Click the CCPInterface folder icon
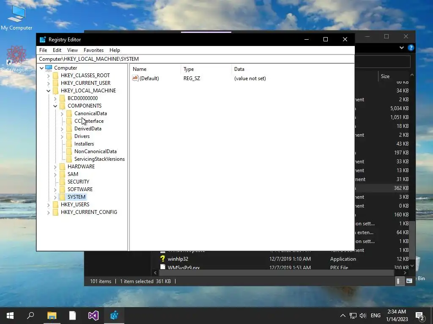The height and width of the screenshot is (324, 433). click(69, 121)
